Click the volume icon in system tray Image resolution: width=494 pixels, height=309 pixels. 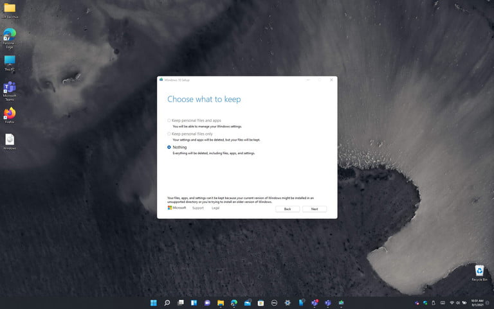(x=458, y=303)
